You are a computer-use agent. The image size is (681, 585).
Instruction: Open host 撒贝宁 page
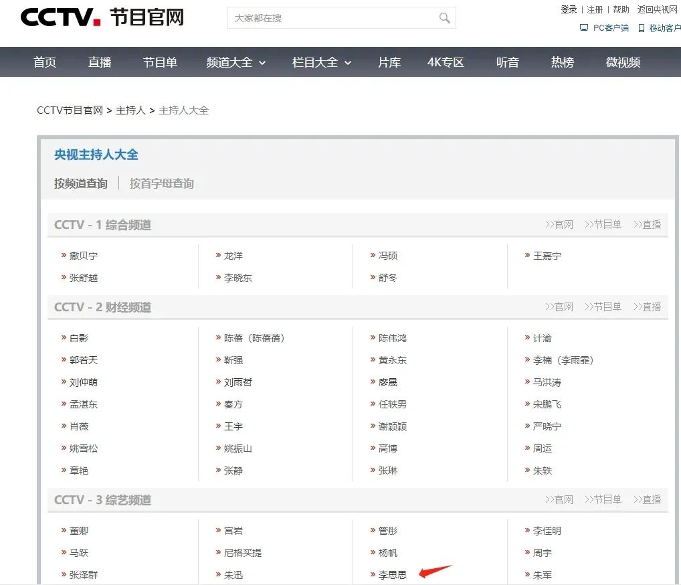click(84, 256)
